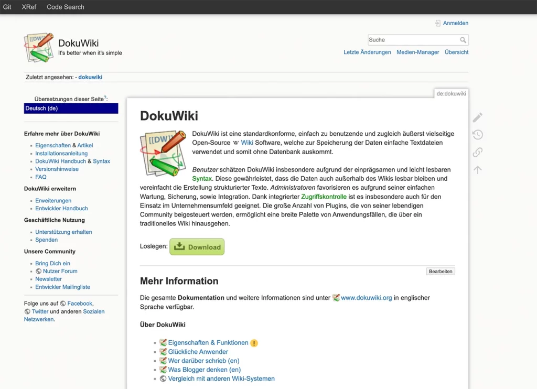Click the large DokuWiki logo in the article

(x=163, y=153)
